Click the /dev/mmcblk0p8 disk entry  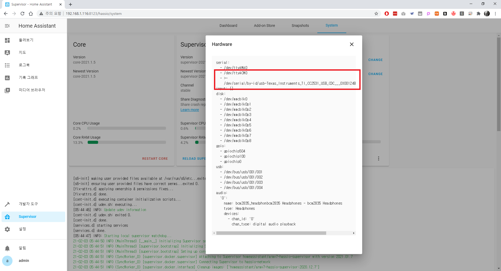[x=237, y=141]
